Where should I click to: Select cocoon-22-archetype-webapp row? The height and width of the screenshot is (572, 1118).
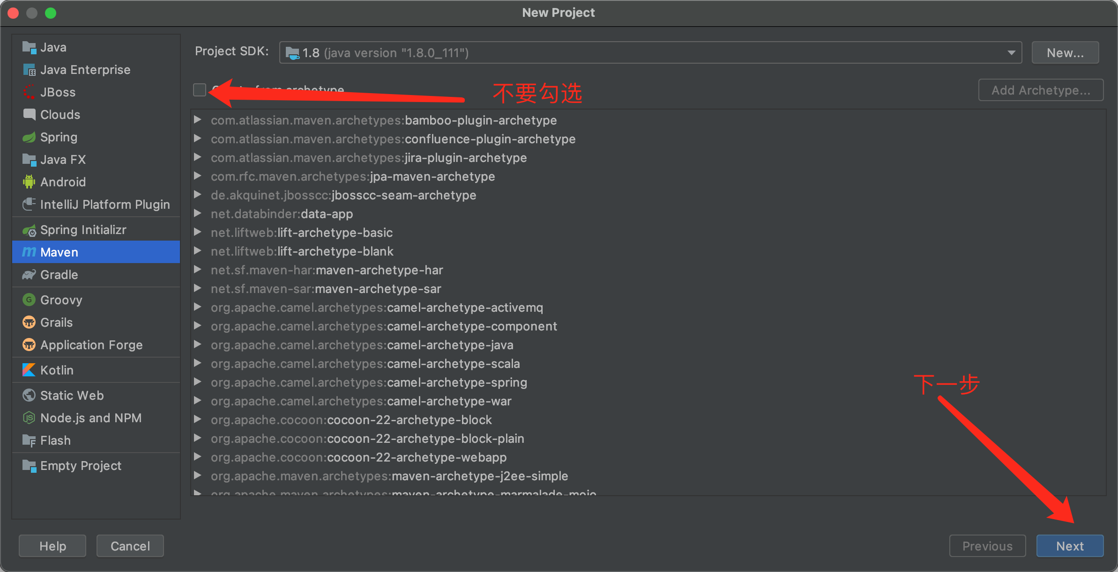(648, 457)
